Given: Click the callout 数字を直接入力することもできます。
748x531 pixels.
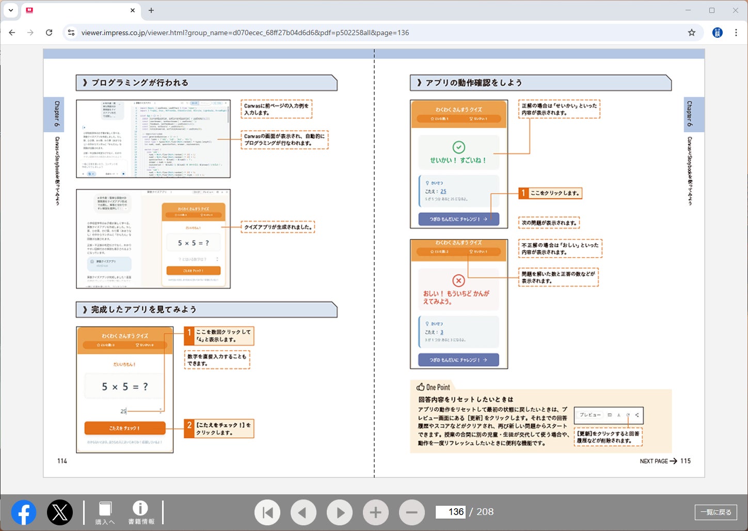Looking at the screenshot, I should pyautogui.click(x=217, y=360).
